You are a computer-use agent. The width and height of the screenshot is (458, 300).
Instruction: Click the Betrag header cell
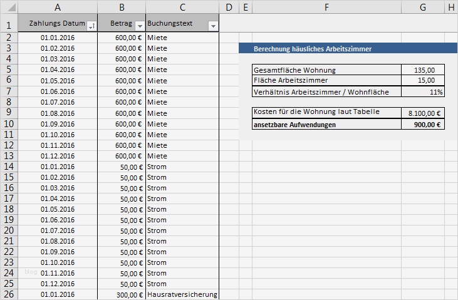[x=122, y=23]
